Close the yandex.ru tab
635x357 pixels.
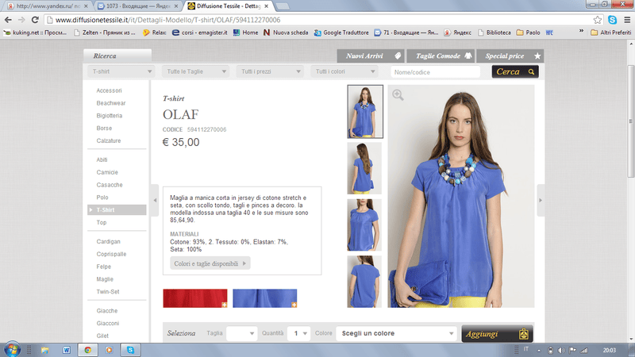pyautogui.click(x=86, y=6)
